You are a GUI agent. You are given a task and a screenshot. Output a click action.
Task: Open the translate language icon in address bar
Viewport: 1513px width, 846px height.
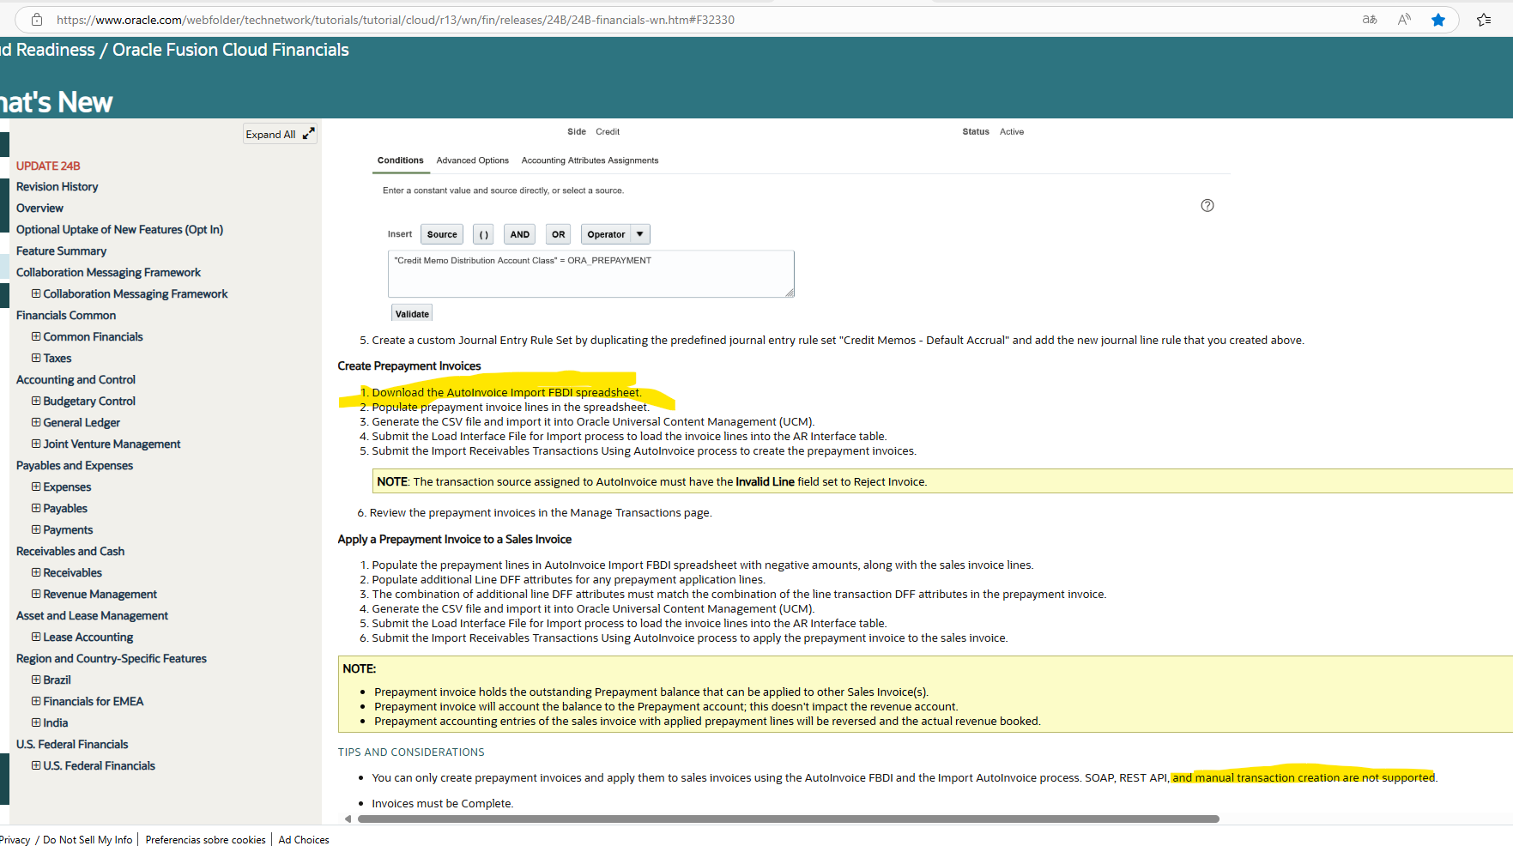(x=1370, y=19)
